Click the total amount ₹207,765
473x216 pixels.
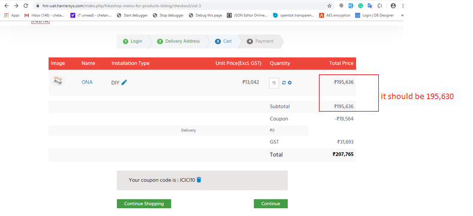(x=343, y=154)
